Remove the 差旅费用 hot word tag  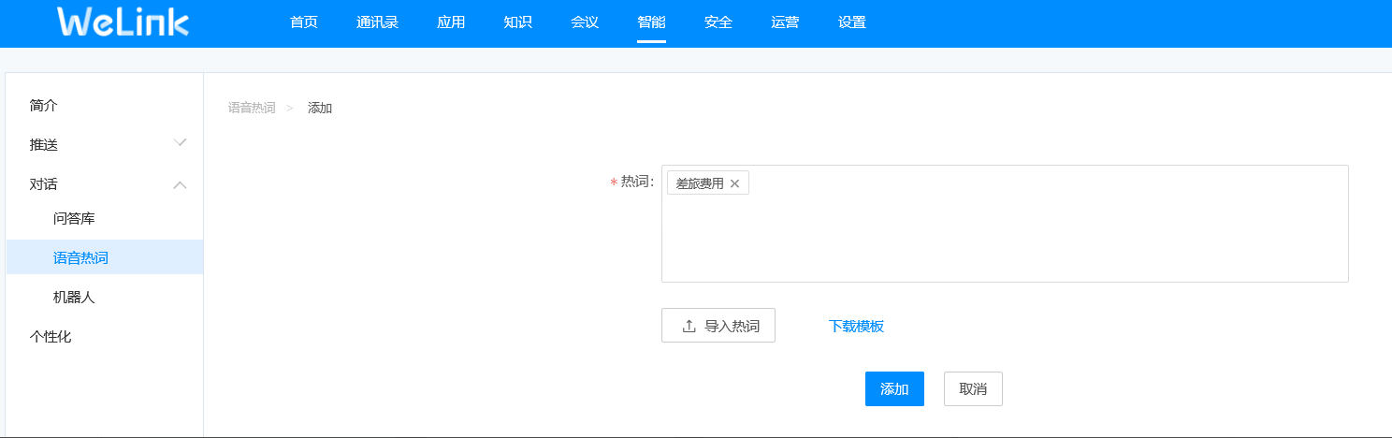735,183
